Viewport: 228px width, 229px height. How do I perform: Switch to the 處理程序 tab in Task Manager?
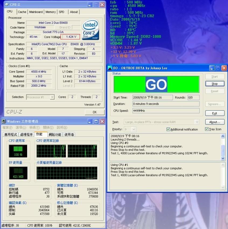tap(26, 135)
